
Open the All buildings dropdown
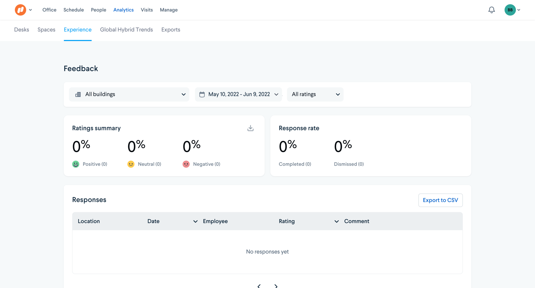[129, 94]
